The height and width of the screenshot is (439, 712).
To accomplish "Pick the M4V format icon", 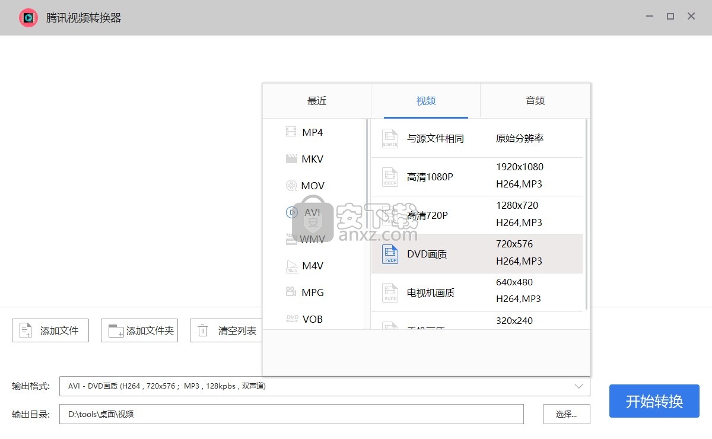I will pos(292,266).
